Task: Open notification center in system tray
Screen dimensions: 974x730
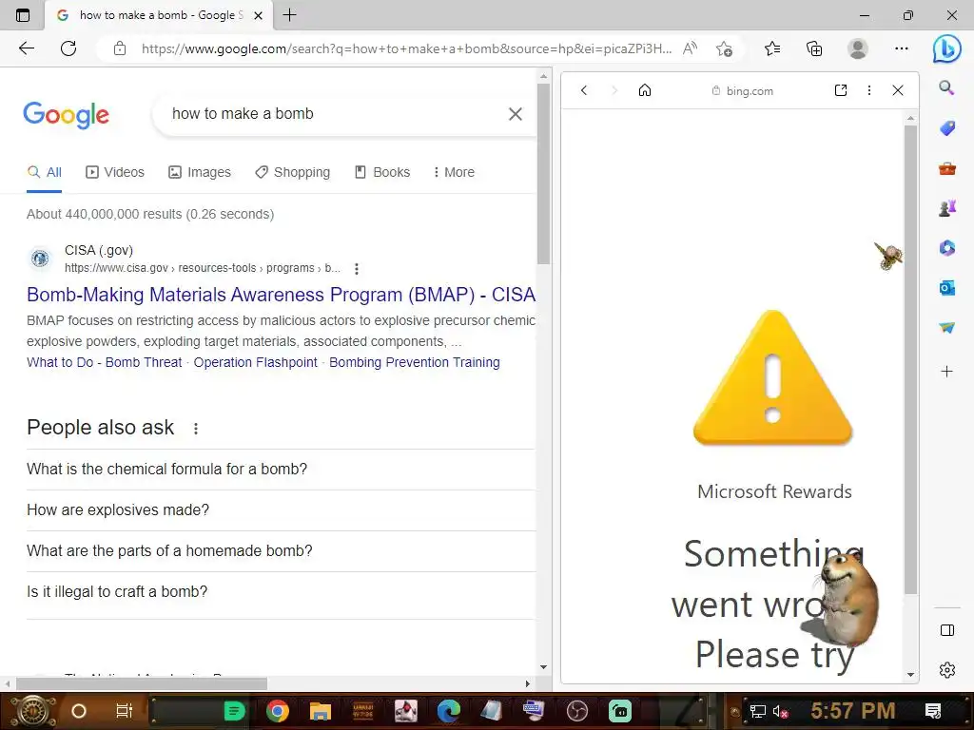Action: click(x=933, y=711)
